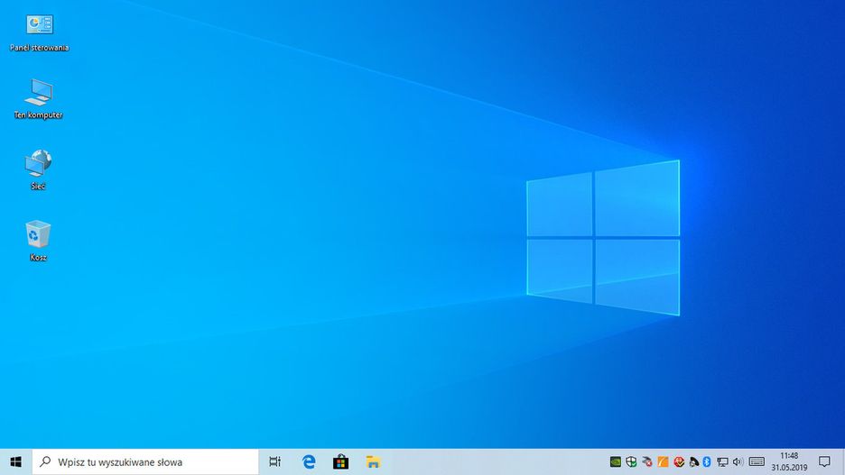Image resolution: width=845 pixels, height=475 pixels.
Task: Click the Bluetooth tray icon
Action: [x=707, y=461]
